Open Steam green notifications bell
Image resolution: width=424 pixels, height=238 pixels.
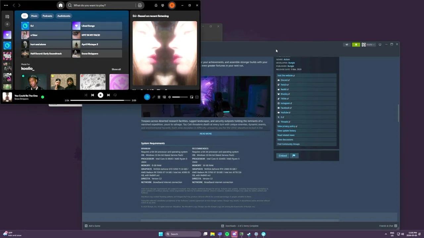coord(356,45)
